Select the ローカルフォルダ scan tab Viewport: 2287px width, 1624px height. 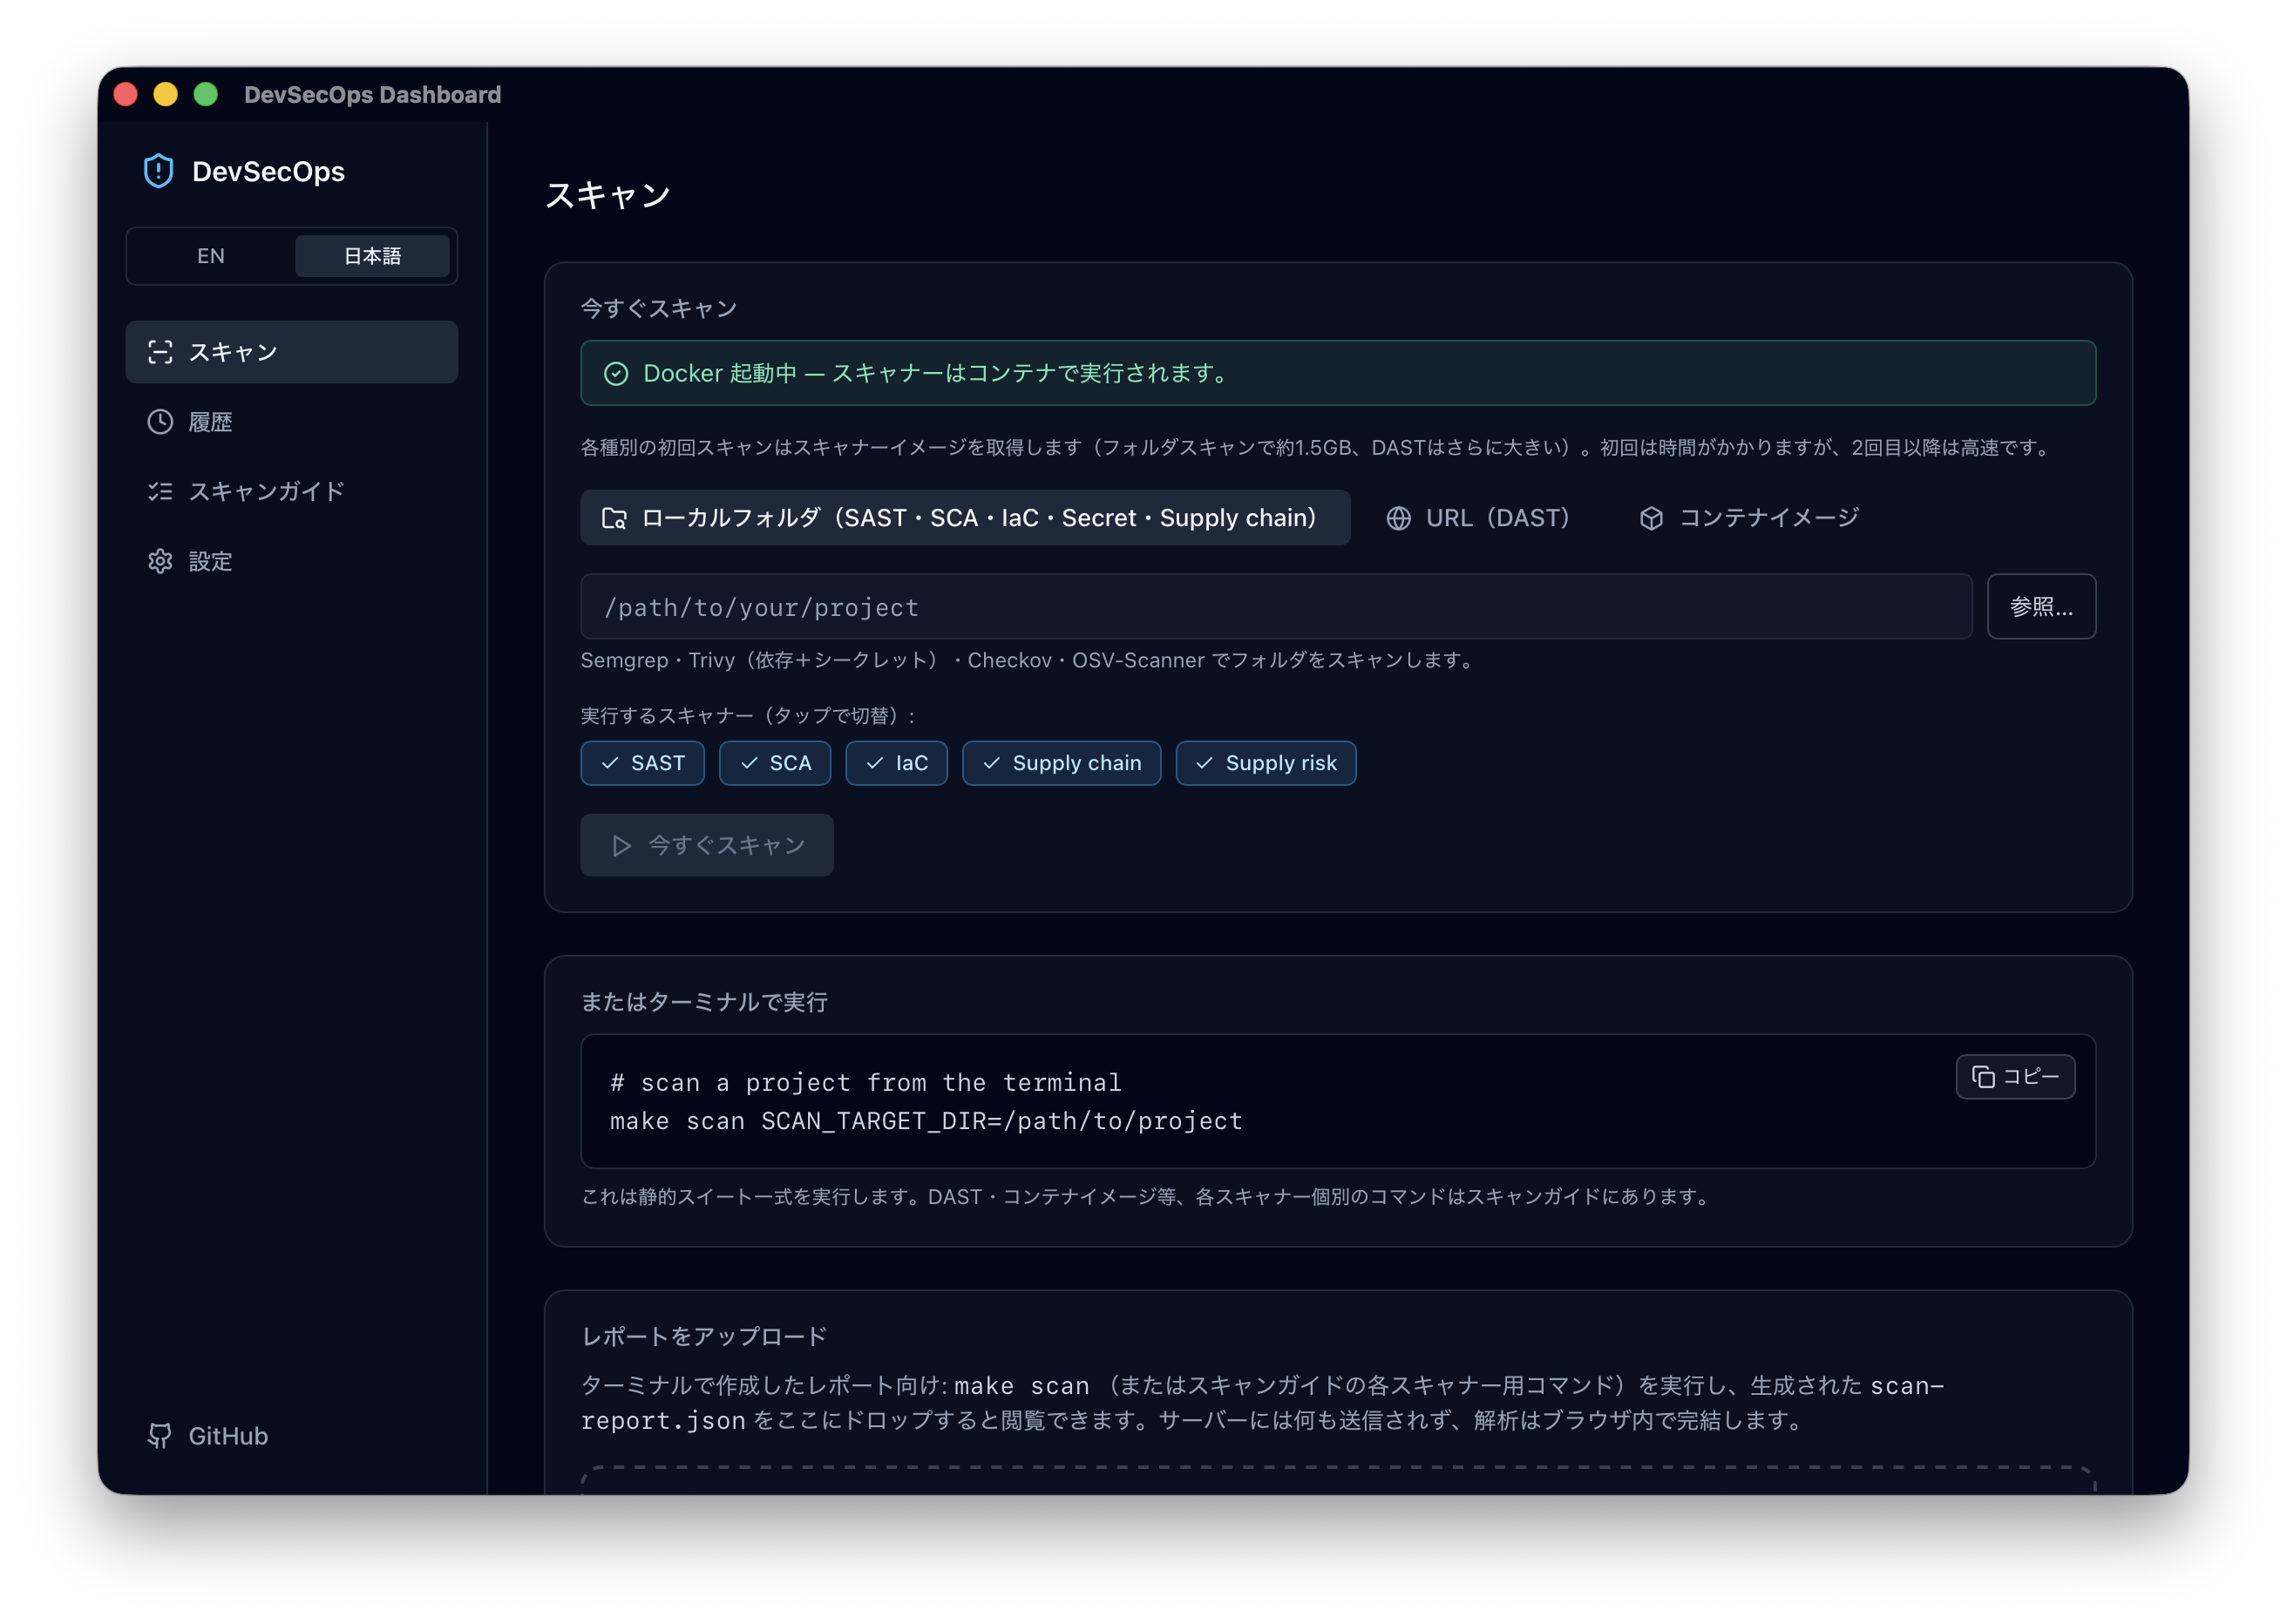click(x=966, y=518)
